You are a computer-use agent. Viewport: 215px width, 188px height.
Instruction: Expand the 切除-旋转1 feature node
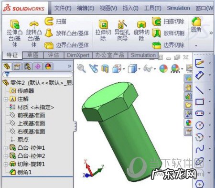pyautogui.click(x=6, y=164)
